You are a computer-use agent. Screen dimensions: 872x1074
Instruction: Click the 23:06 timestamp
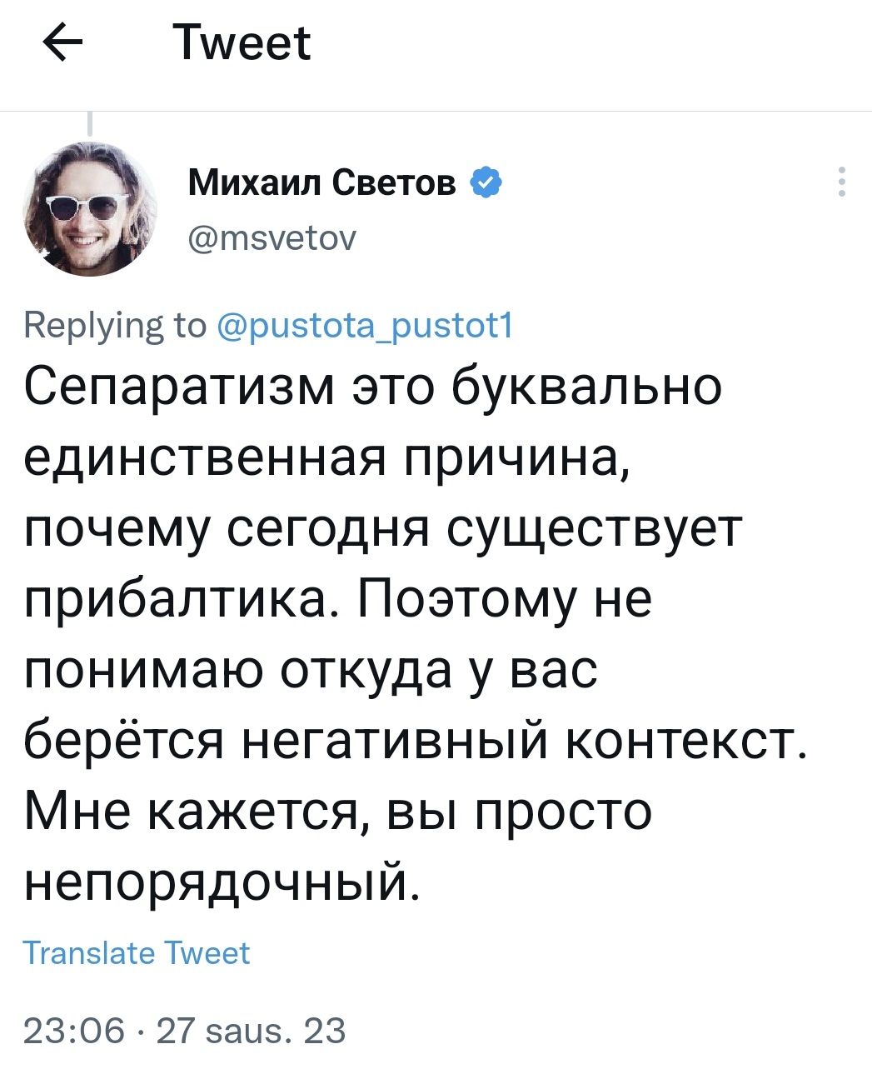click(x=73, y=1031)
